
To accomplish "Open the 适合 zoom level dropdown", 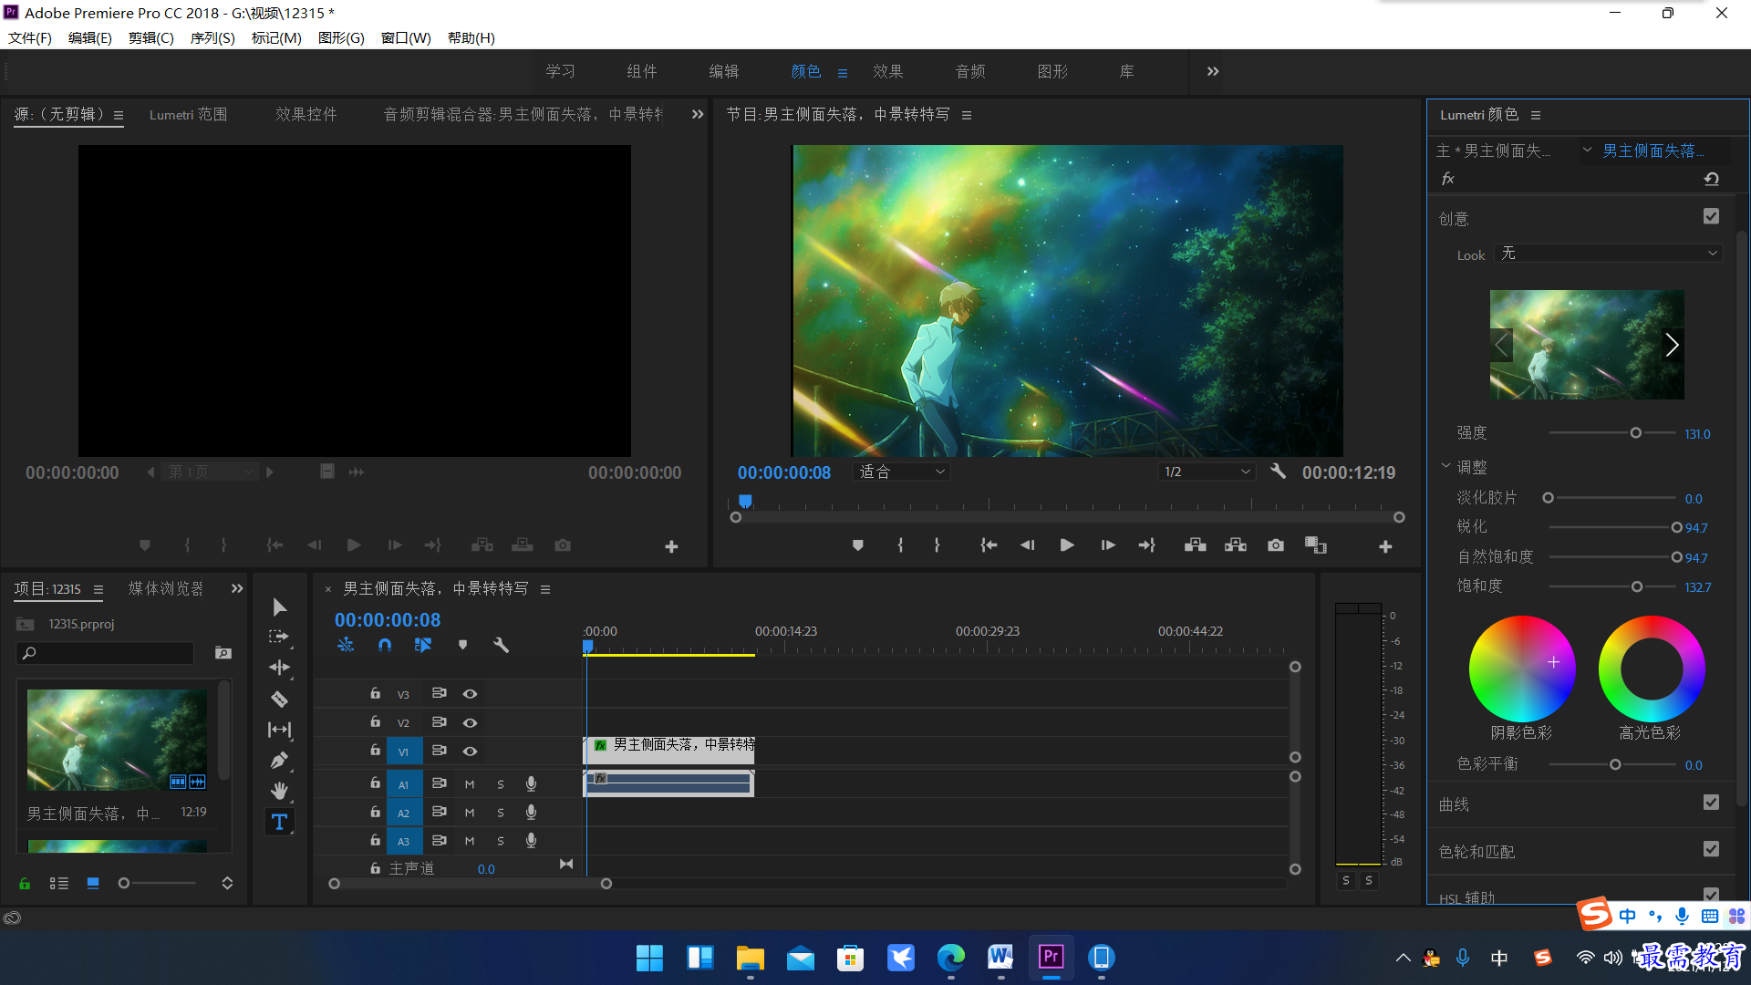I will (902, 472).
